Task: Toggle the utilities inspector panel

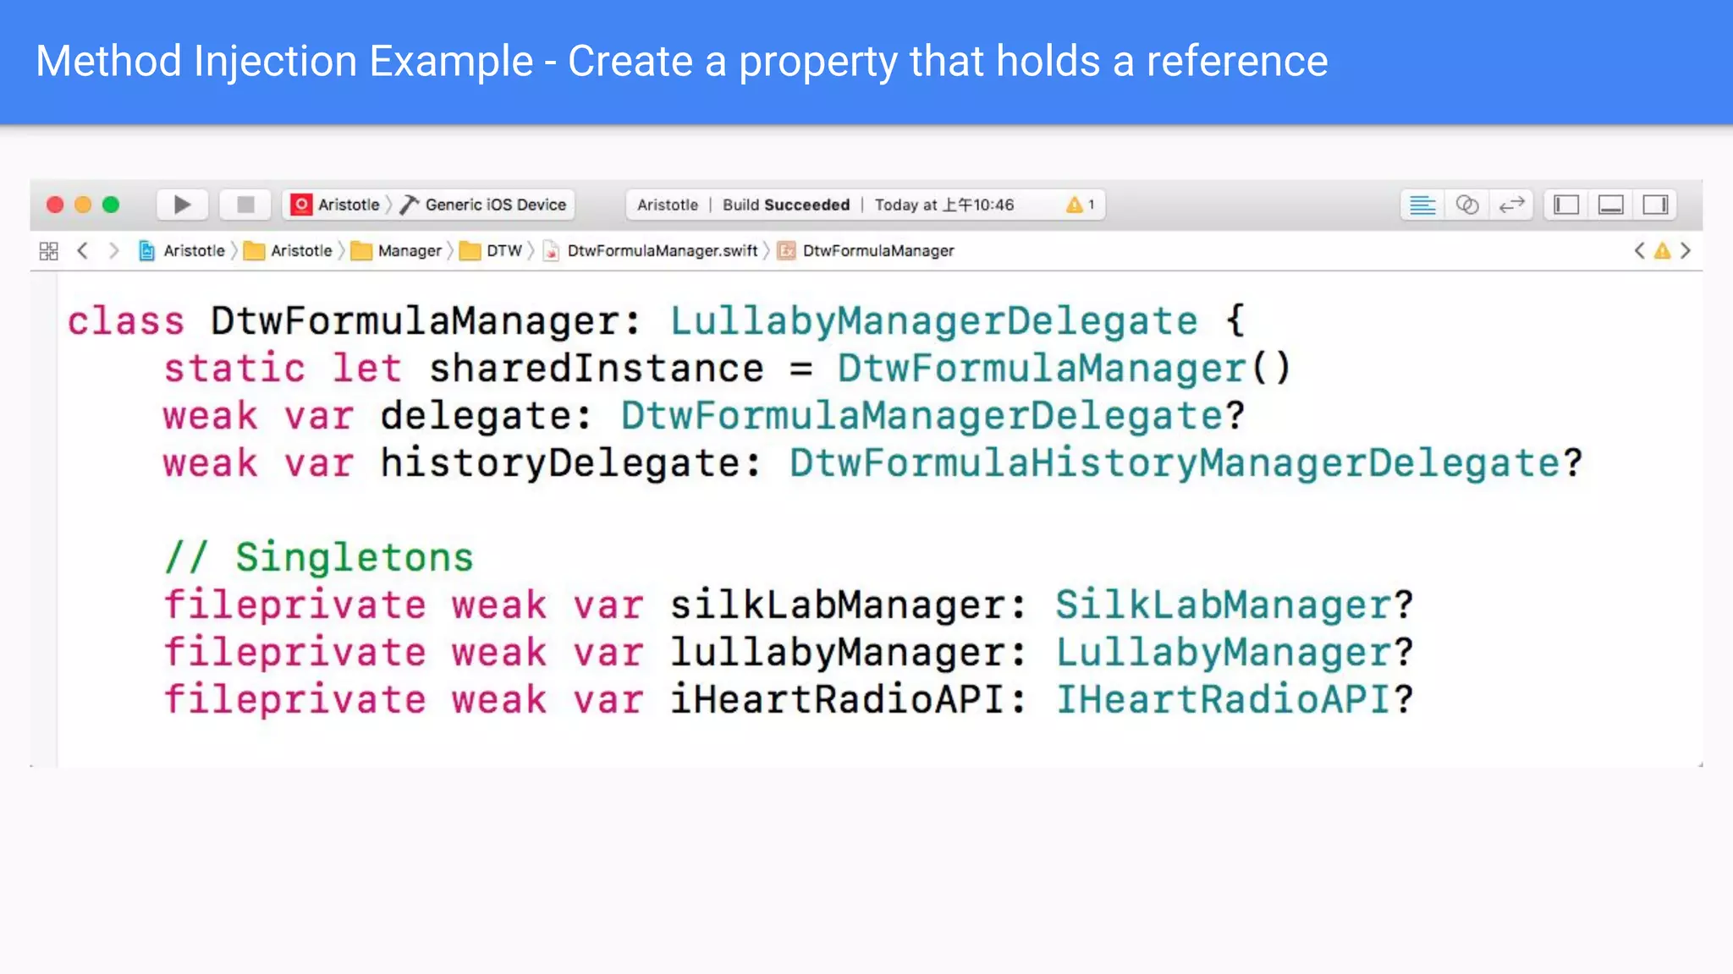Action: coord(1655,205)
